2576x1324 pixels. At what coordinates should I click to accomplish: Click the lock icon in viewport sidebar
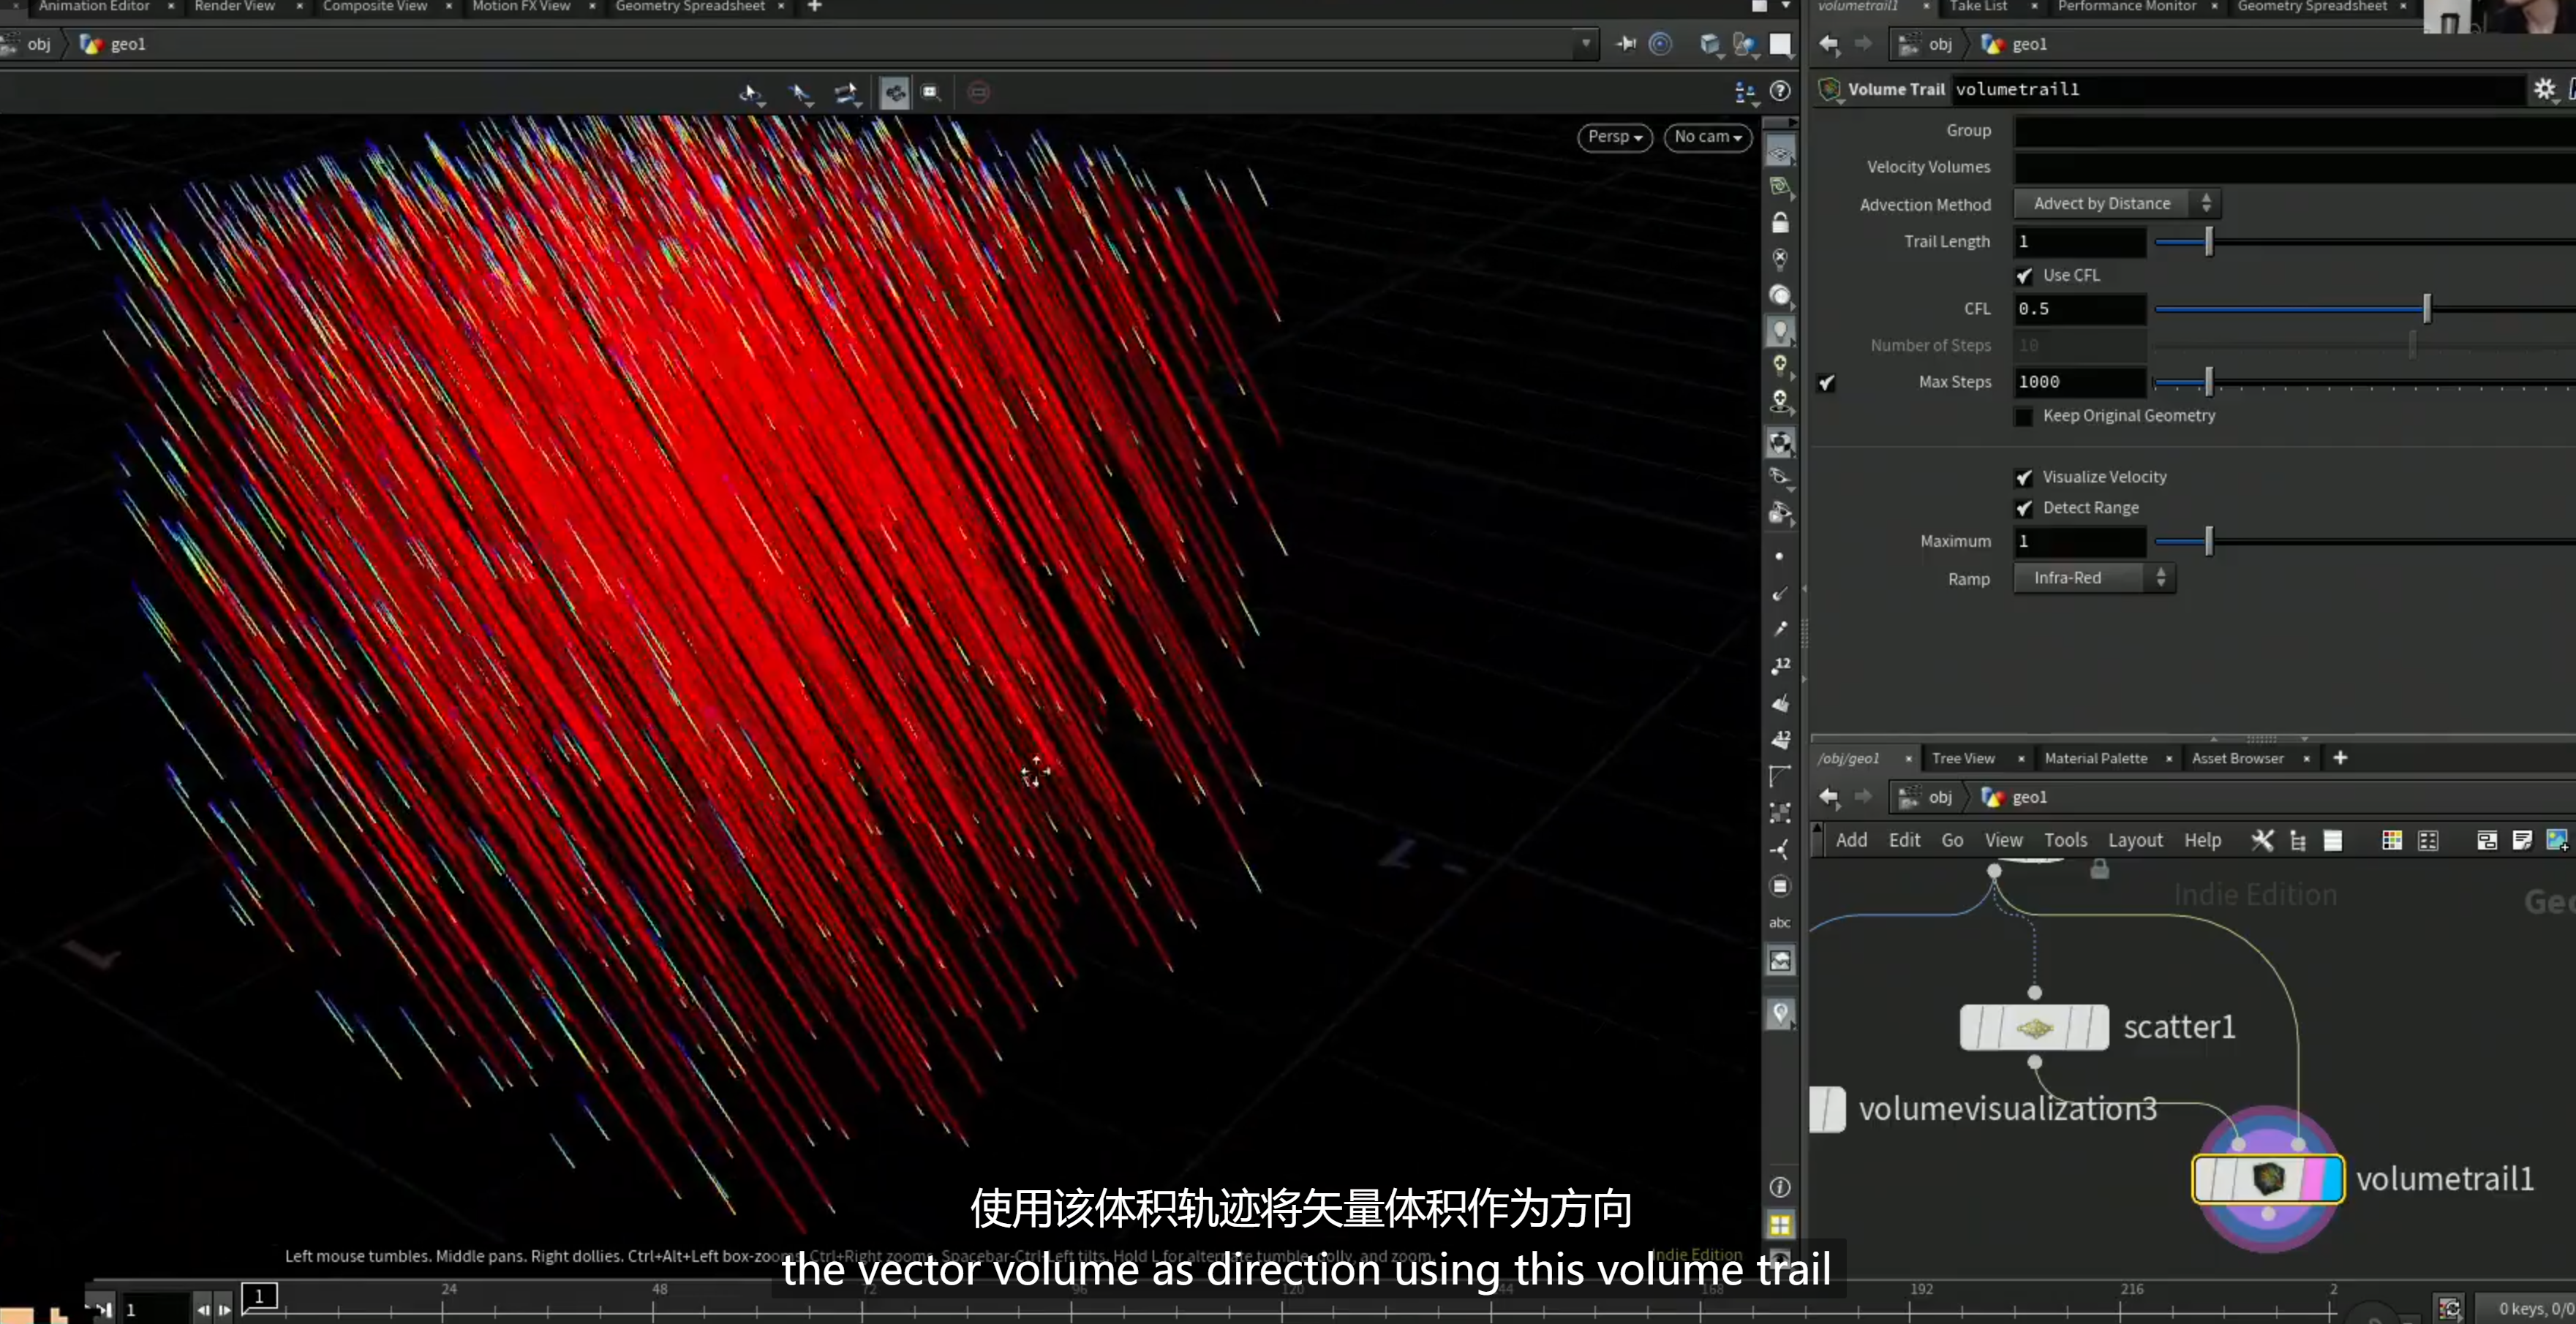click(x=1780, y=222)
